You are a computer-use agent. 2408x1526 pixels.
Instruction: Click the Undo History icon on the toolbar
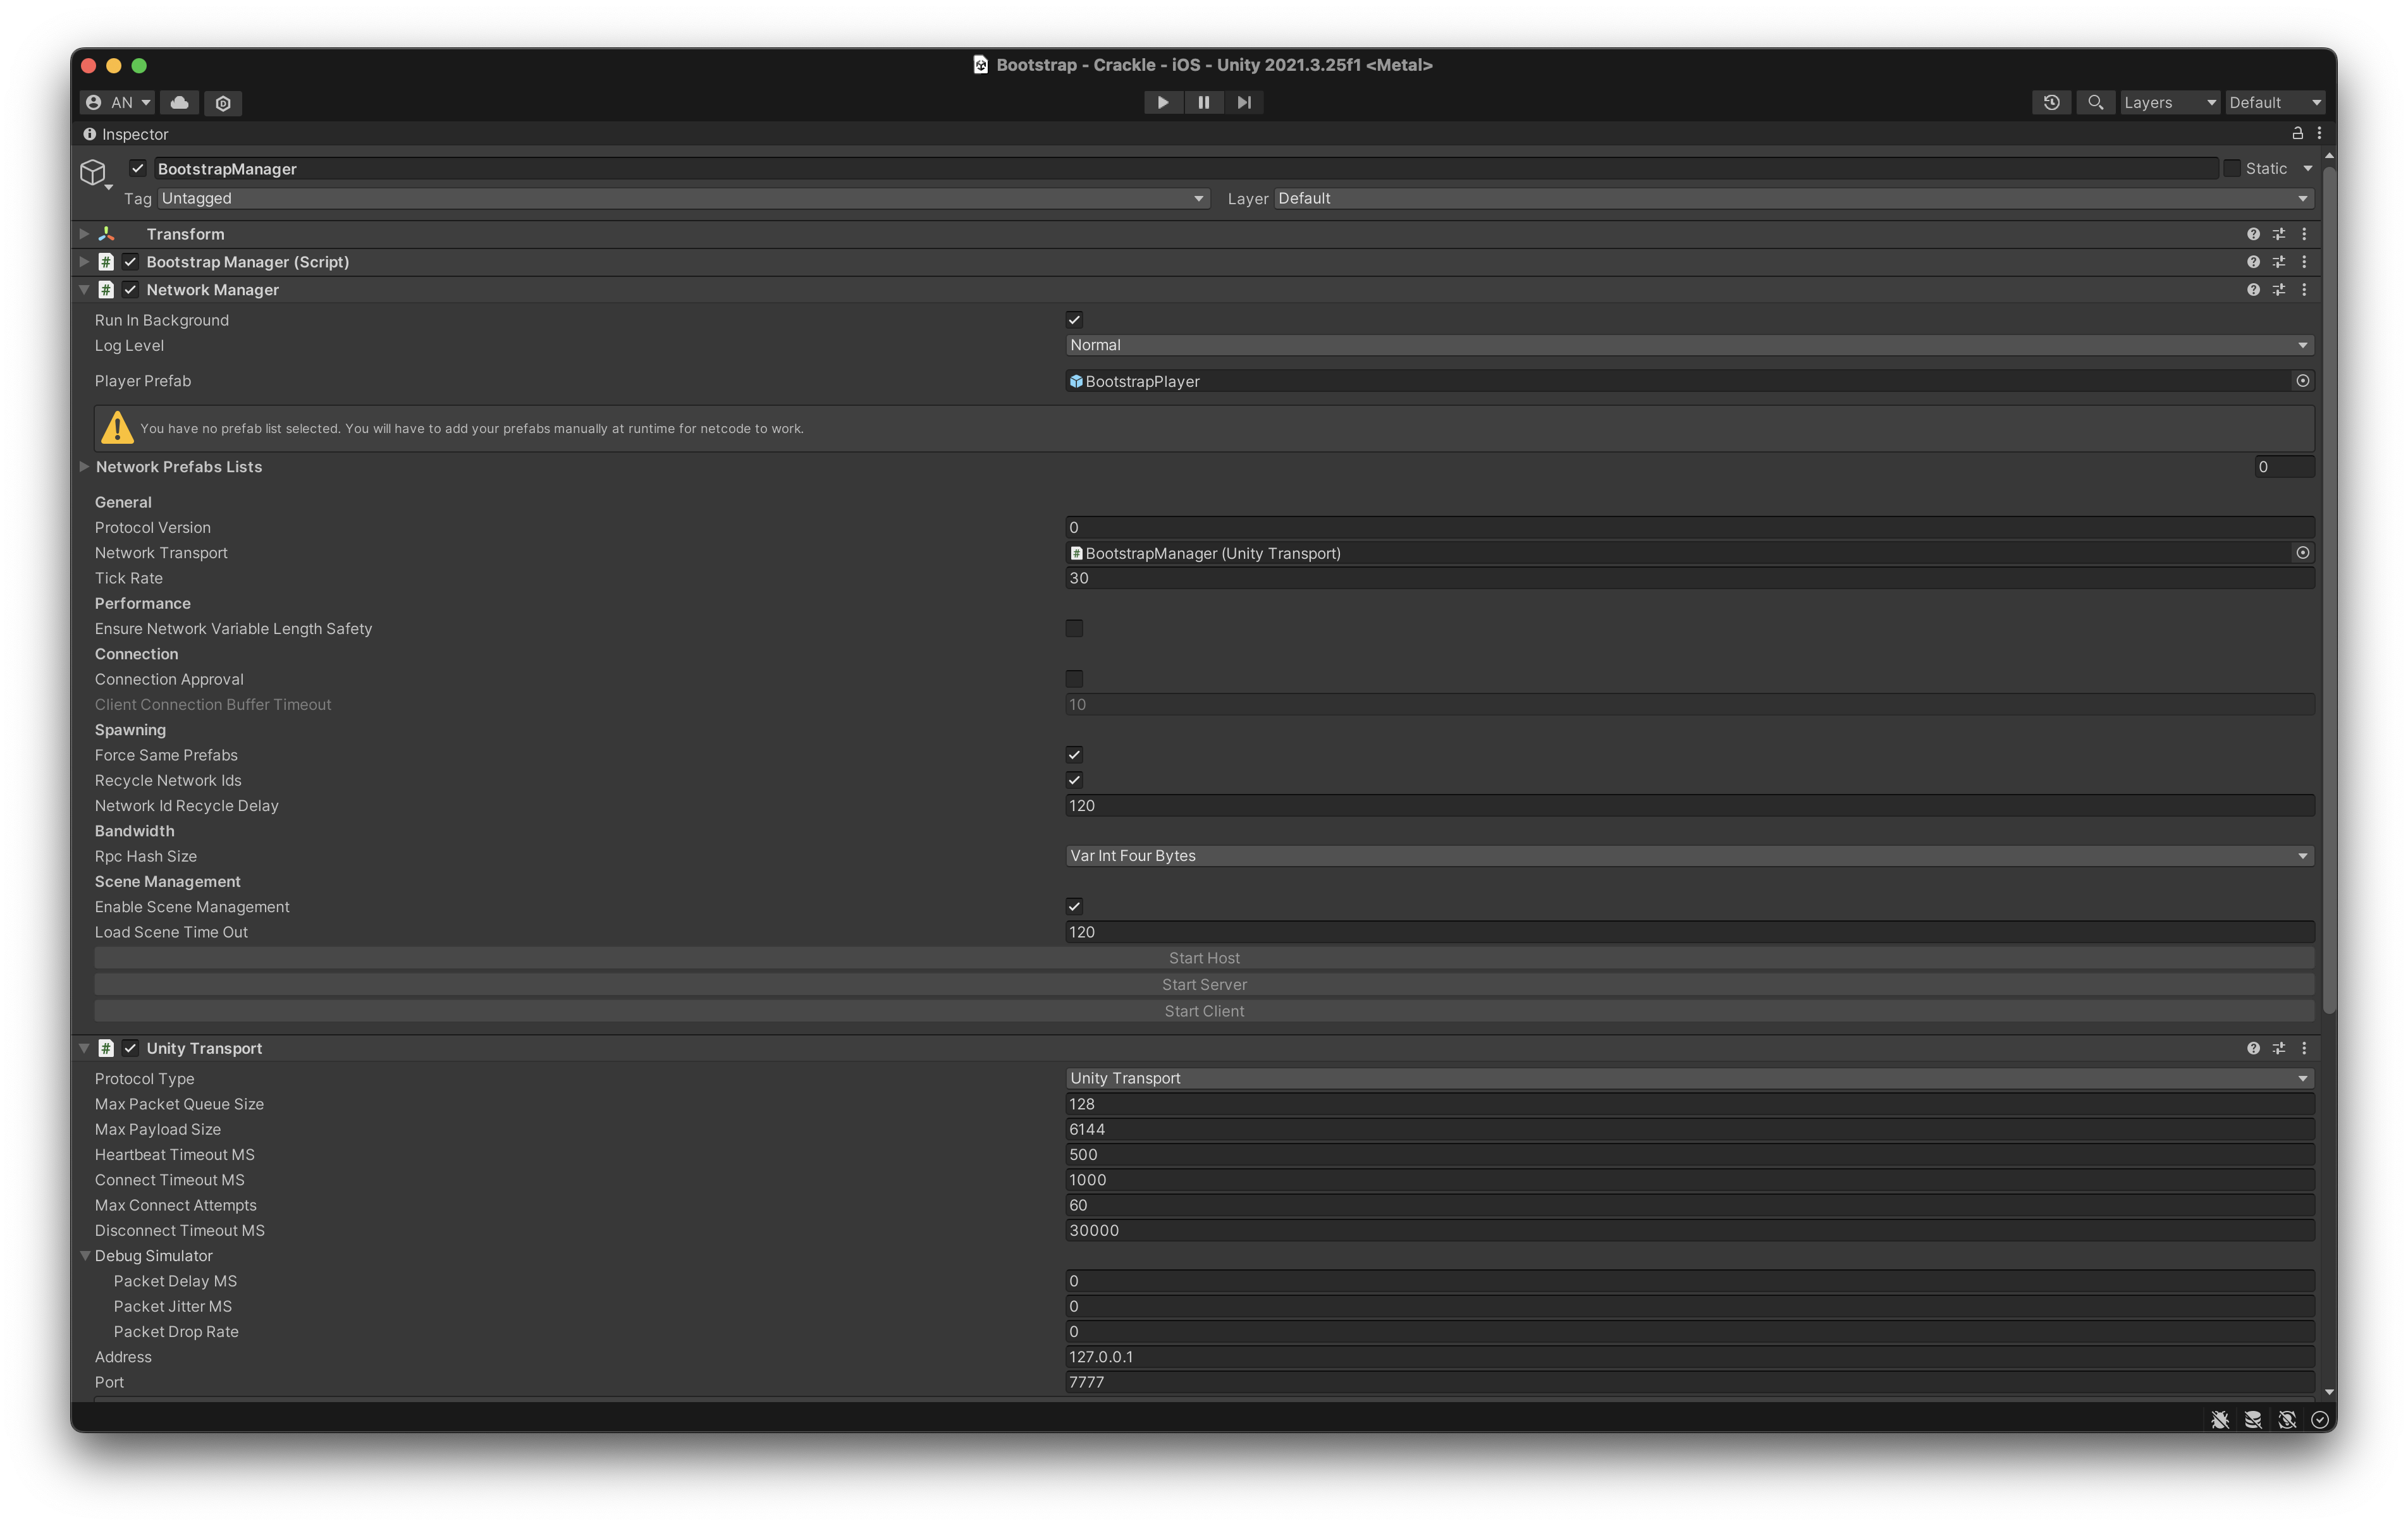pos(2051,102)
